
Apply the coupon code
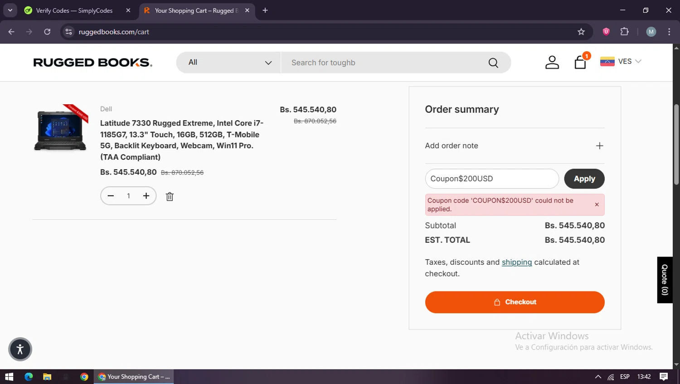(584, 179)
